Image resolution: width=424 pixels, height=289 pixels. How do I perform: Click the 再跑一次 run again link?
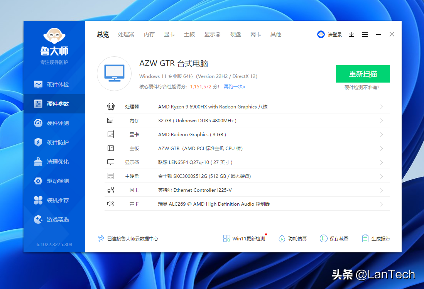coord(235,87)
